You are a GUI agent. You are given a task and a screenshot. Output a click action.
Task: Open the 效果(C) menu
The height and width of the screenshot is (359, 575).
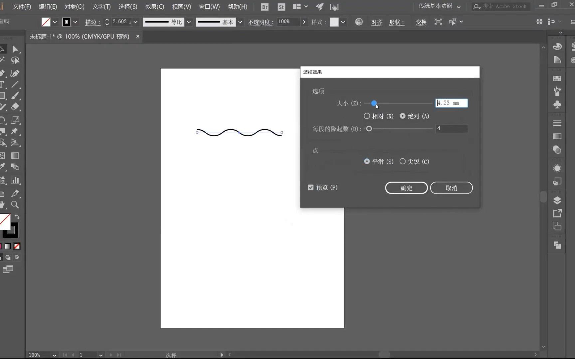pos(155,7)
